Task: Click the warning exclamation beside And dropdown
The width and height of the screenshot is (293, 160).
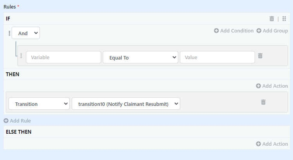Action: [9, 33]
